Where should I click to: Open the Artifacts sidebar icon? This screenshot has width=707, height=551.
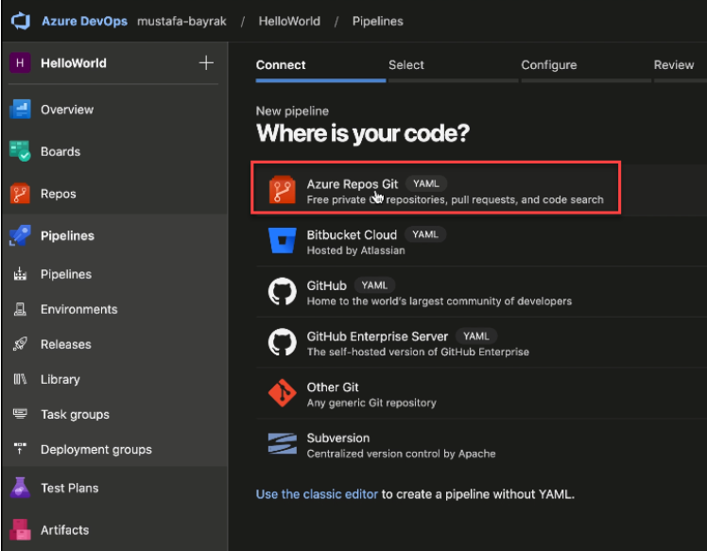(20, 529)
